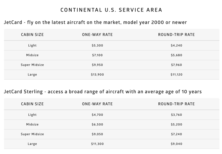The height and width of the screenshot is (154, 222).
Task: Click the $7,960 round-trip rate cell
Action: (x=176, y=65)
